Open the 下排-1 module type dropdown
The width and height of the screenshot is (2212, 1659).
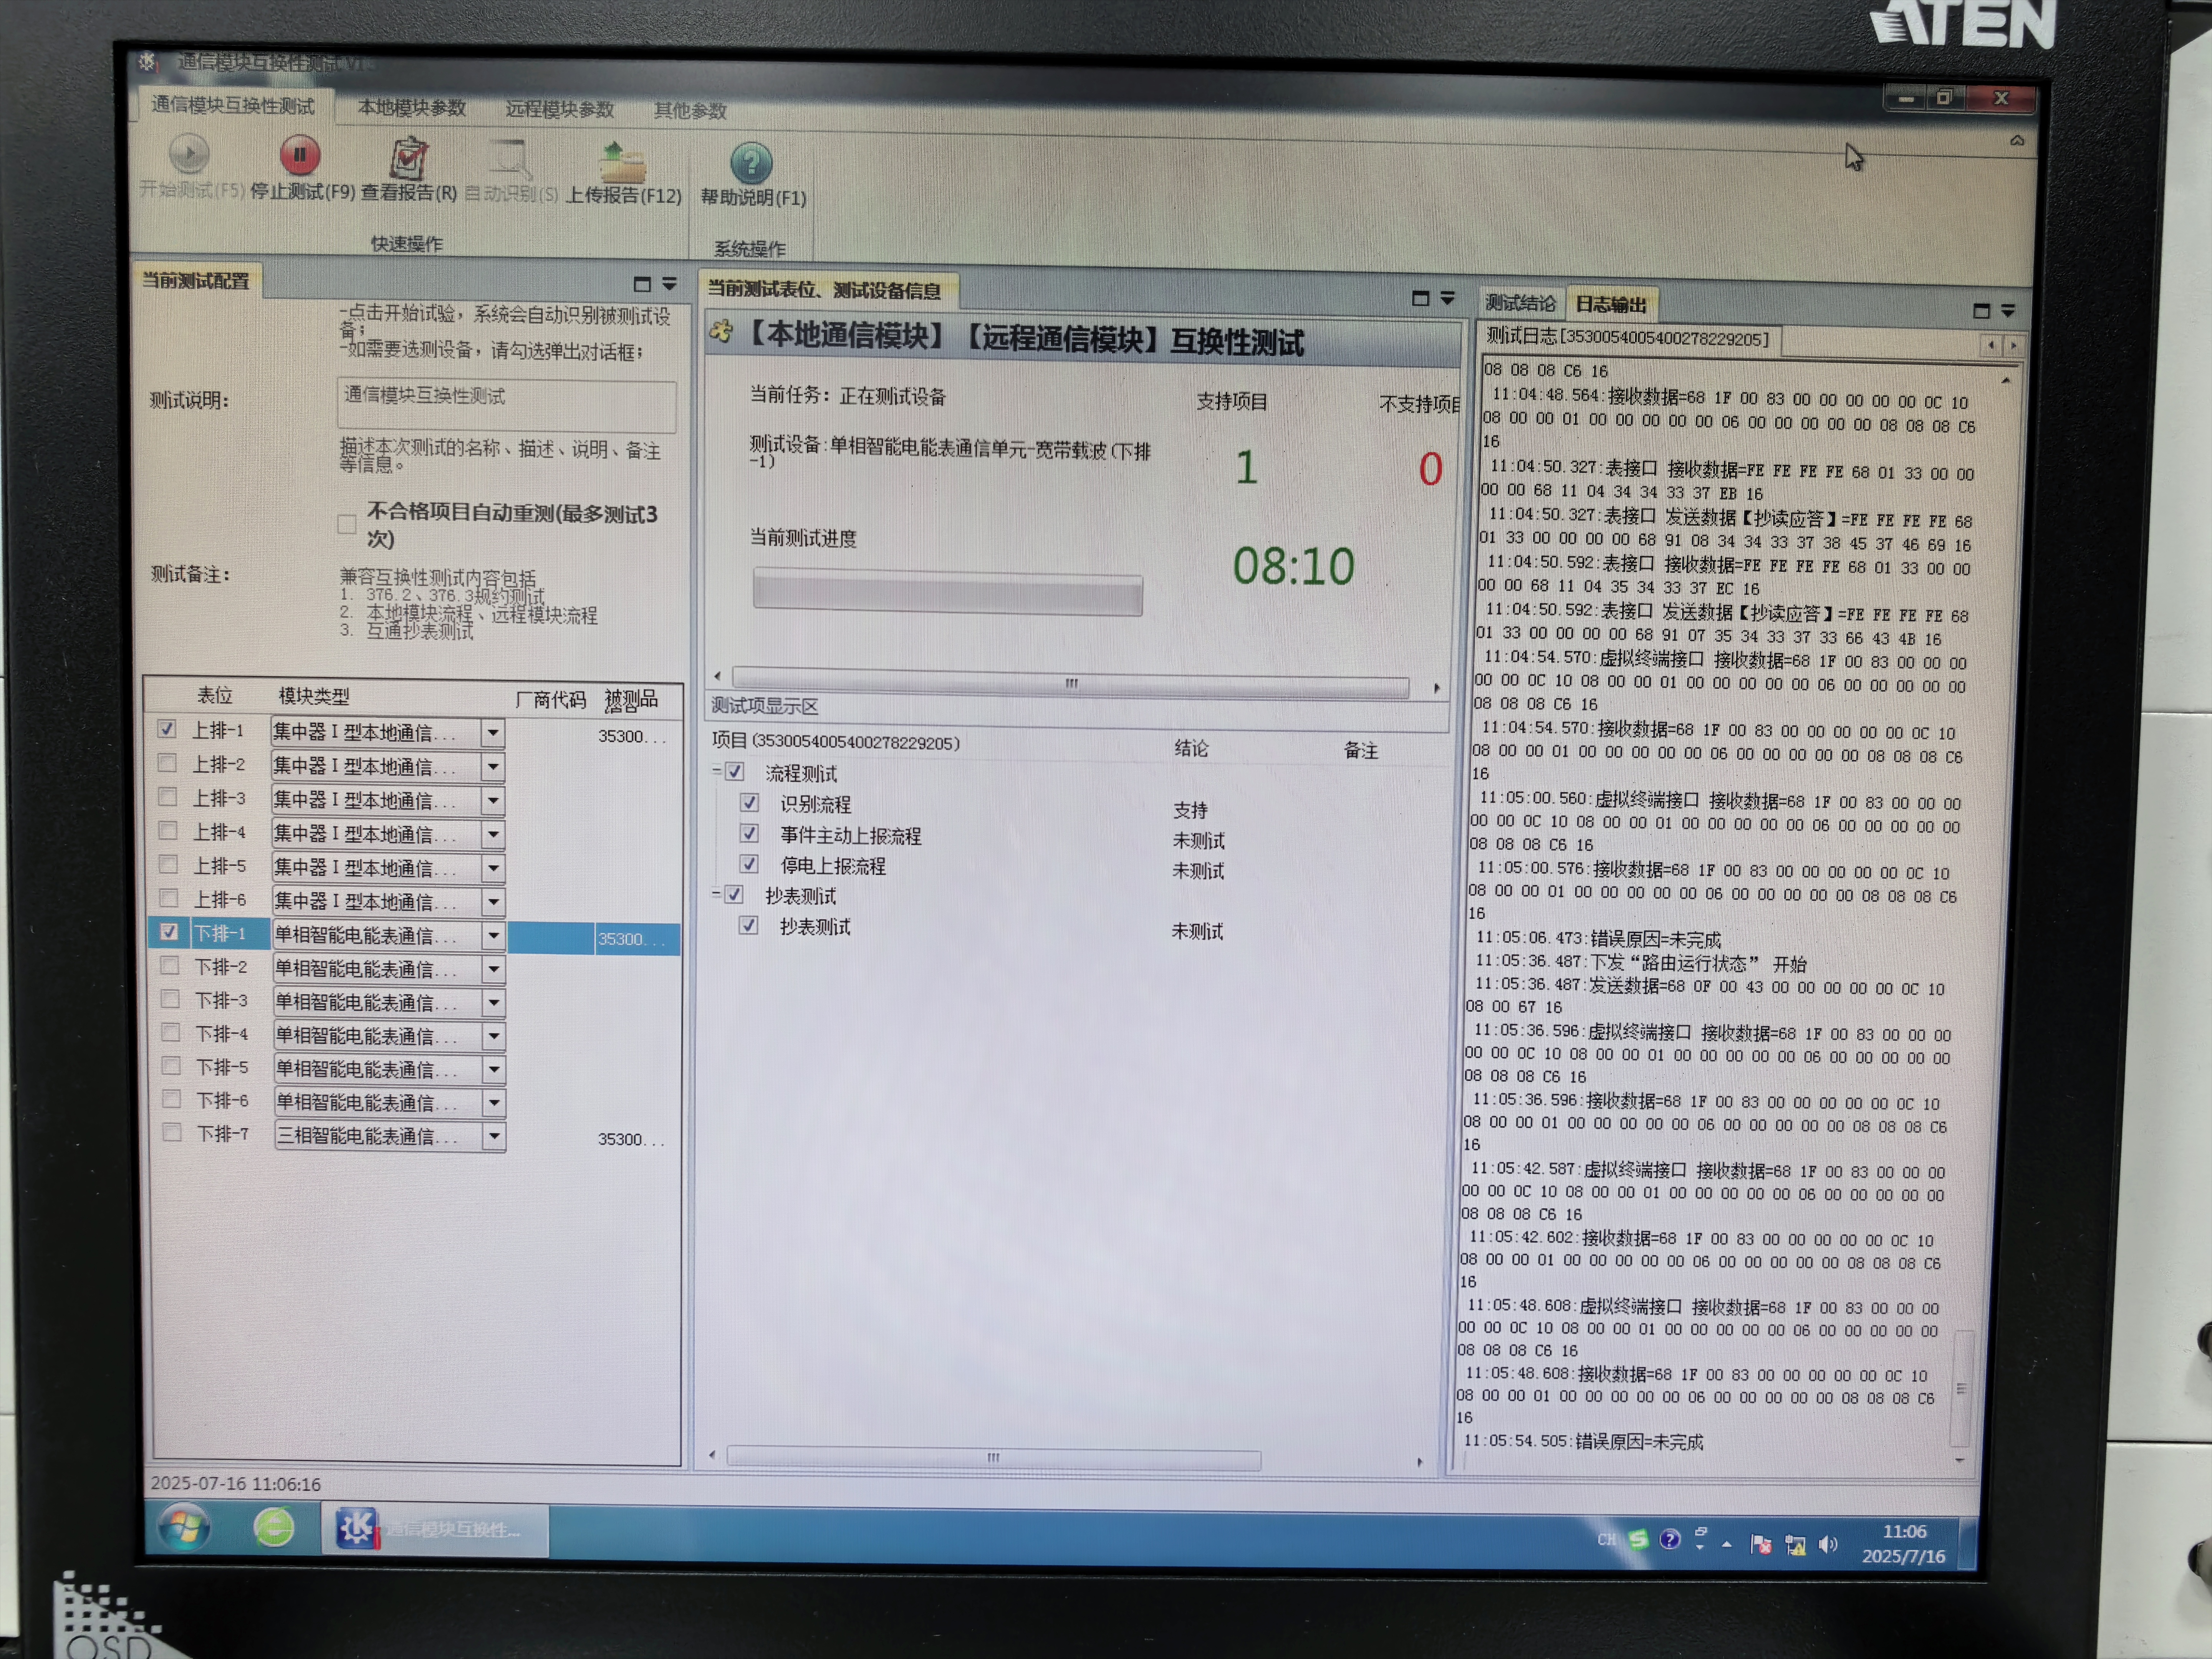(493, 936)
